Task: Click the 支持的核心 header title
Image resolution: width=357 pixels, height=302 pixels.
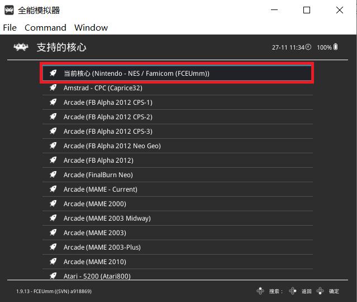Action: [61, 47]
